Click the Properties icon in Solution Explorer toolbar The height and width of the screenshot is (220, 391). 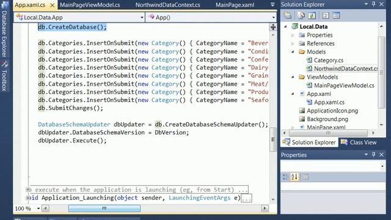[288, 15]
